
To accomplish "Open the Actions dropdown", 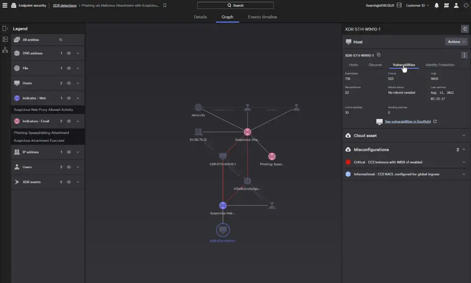I will coord(456,42).
